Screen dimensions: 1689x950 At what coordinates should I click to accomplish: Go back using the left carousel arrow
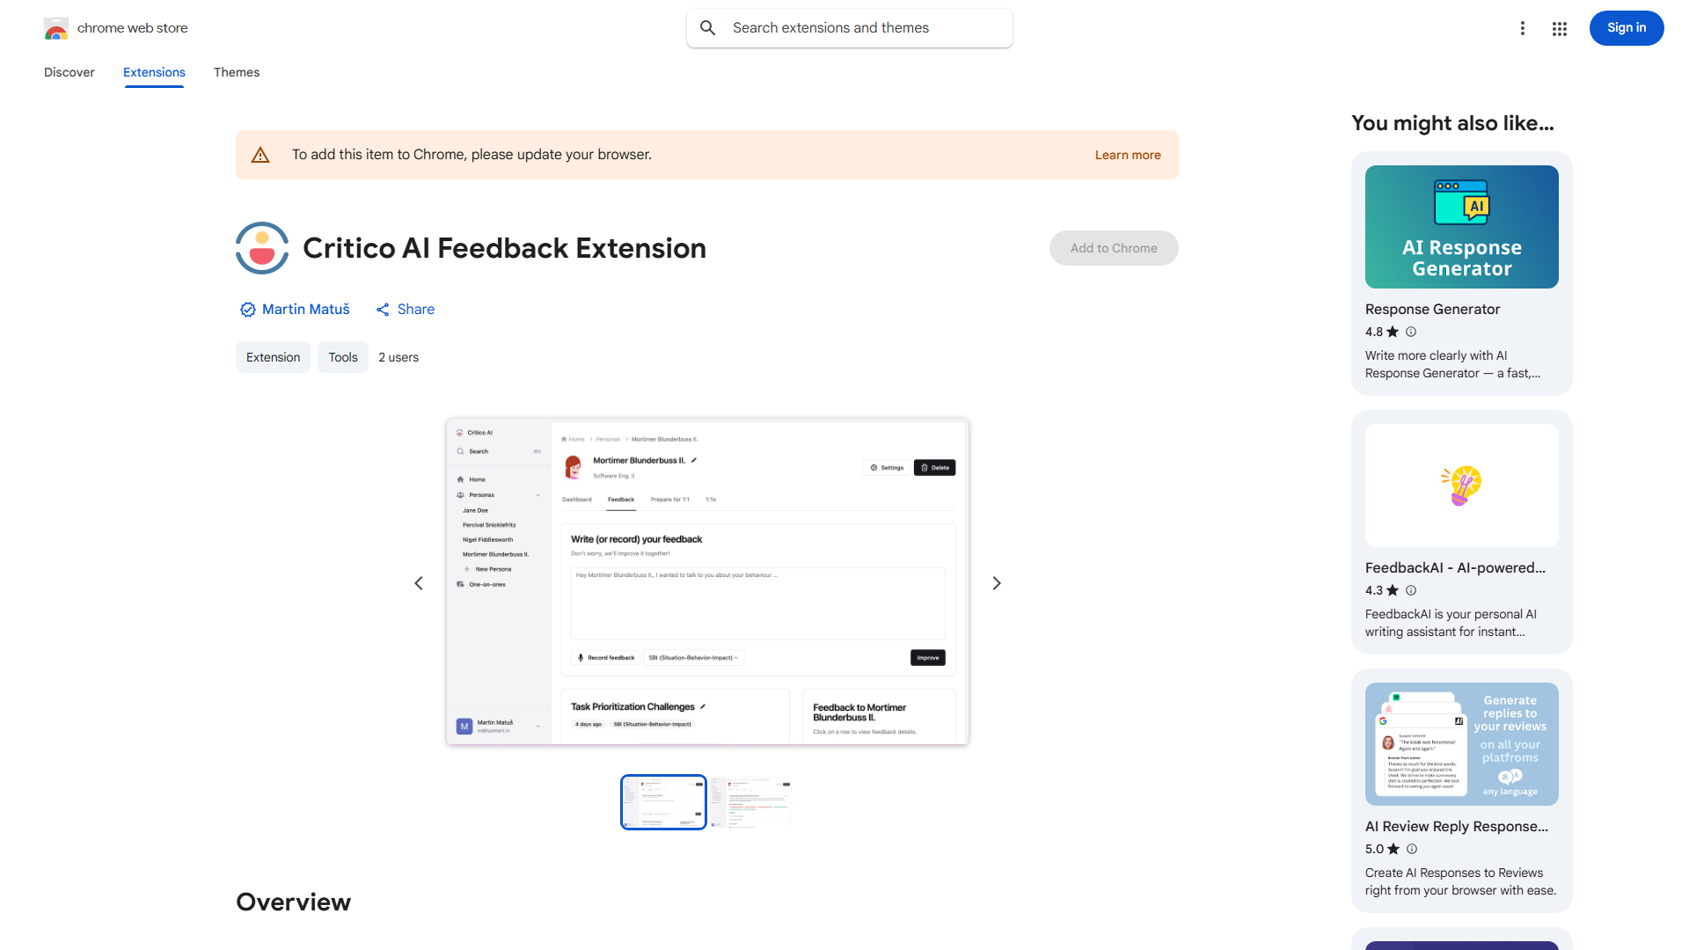click(418, 582)
